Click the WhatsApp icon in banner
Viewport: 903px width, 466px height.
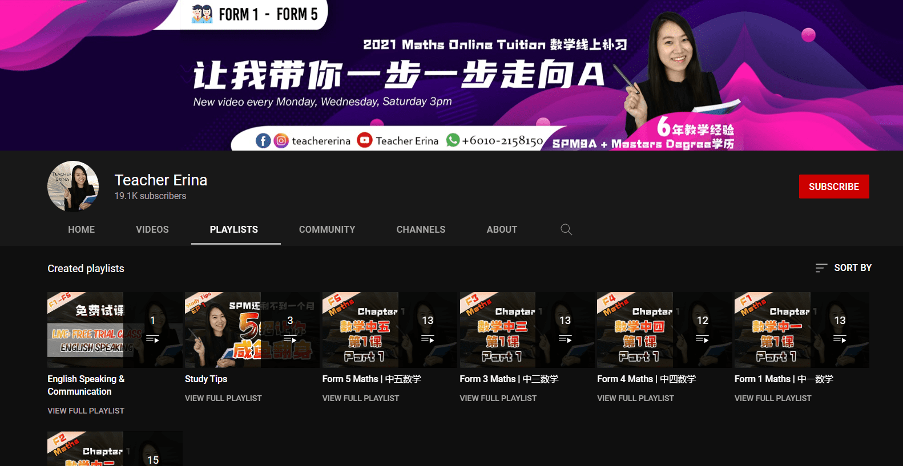(453, 140)
